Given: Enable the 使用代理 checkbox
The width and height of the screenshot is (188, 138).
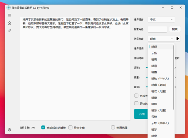Looking at the screenshot, I should coord(113,127).
